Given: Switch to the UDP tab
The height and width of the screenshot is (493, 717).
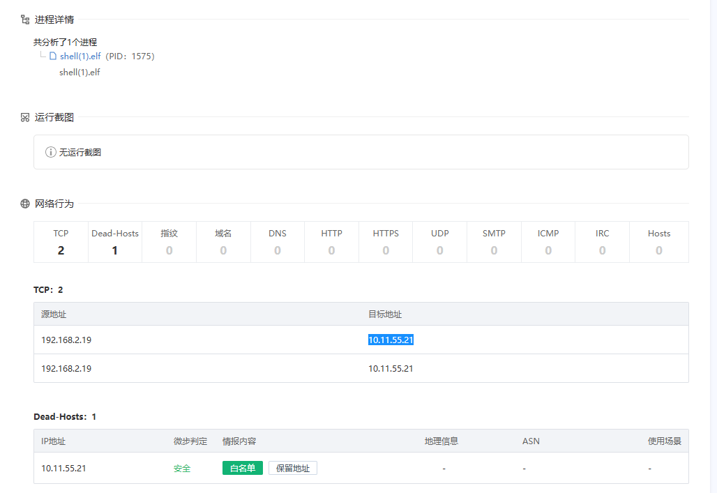Looking at the screenshot, I should [x=439, y=241].
